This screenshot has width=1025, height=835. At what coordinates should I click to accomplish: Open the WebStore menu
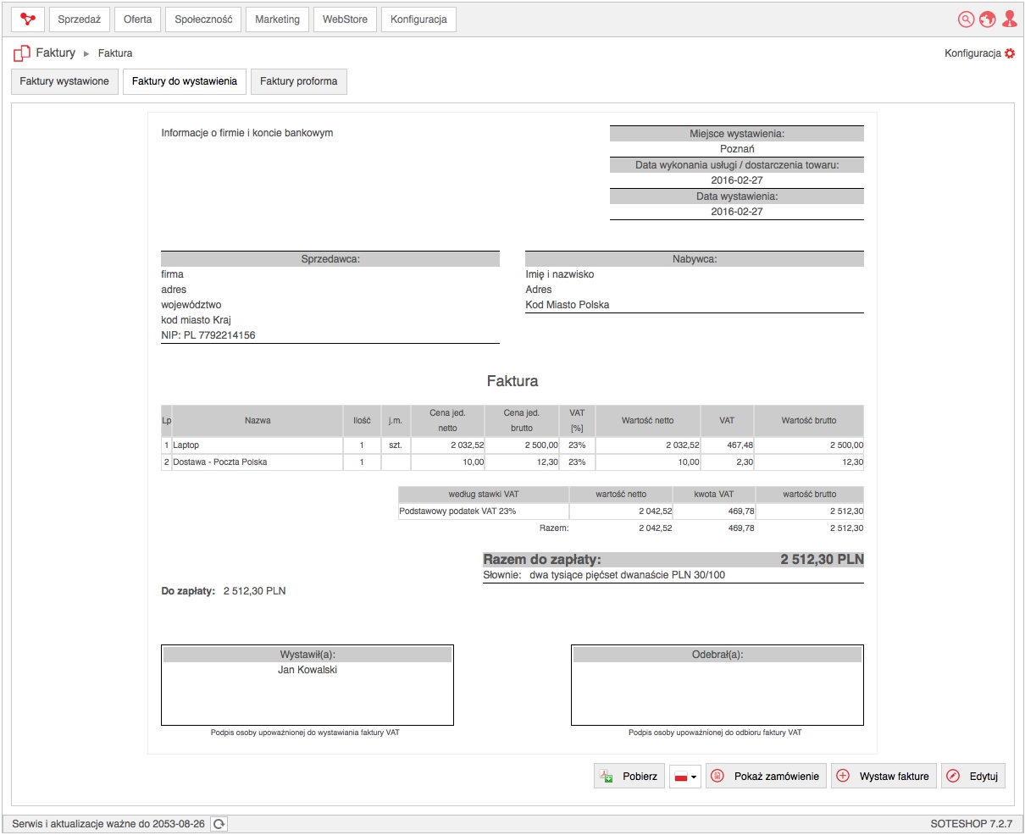pos(346,19)
